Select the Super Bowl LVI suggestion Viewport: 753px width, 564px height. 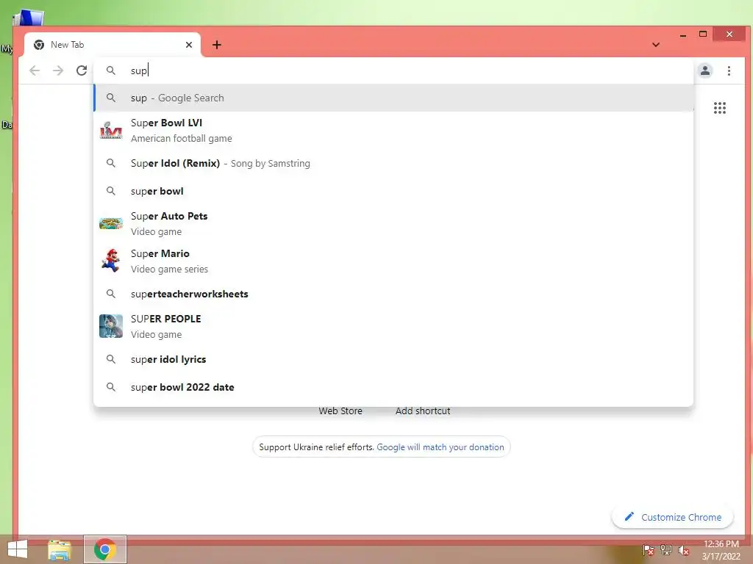click(394, 131)
